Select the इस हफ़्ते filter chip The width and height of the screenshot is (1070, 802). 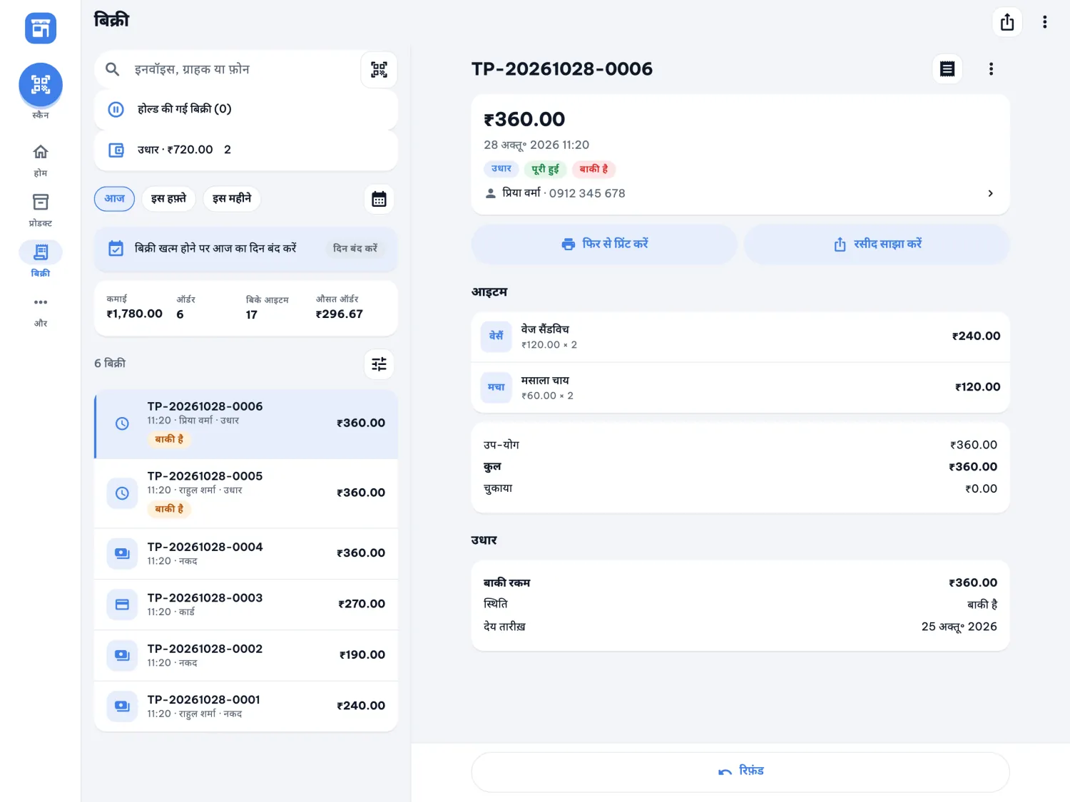pos(168,198)
